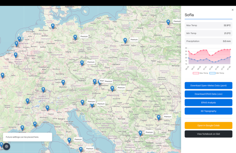Click the Premium label beside Napoli marker
Screen dimensions: 236x153
tap(90, 149)
